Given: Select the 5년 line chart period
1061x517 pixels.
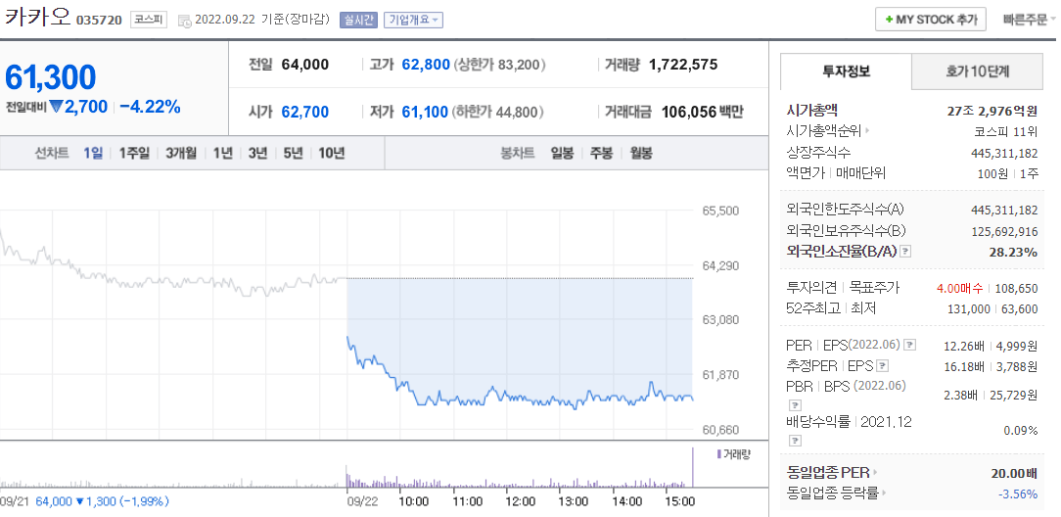Looking at the screenshot, I should (x=293, y=153).
